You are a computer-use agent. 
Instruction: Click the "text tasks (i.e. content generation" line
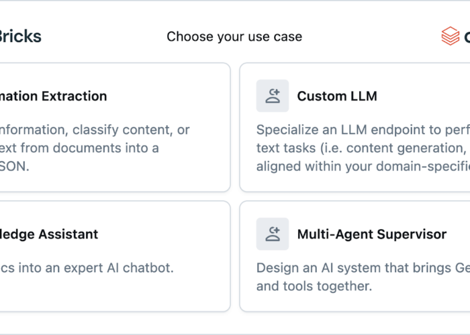point(363,148)
